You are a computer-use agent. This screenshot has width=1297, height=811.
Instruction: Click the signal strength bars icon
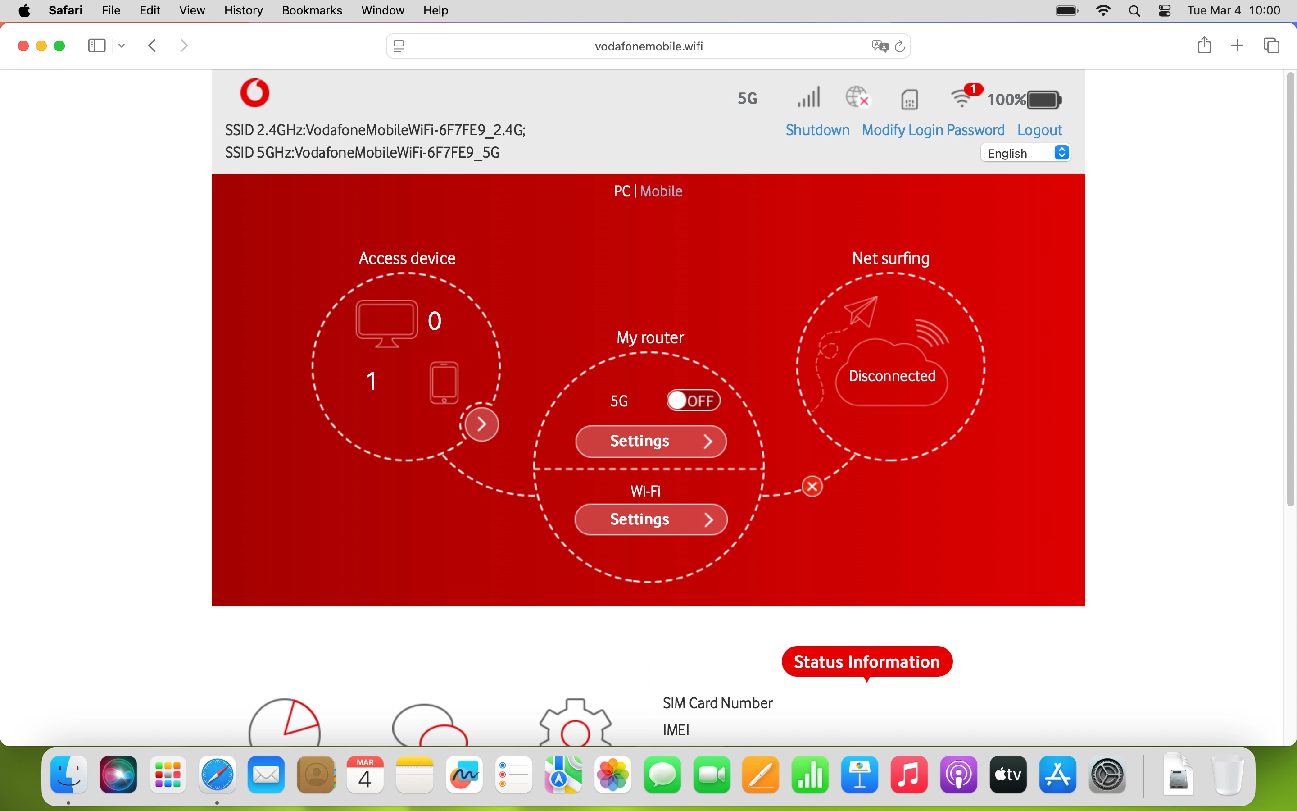coord(808,98)
